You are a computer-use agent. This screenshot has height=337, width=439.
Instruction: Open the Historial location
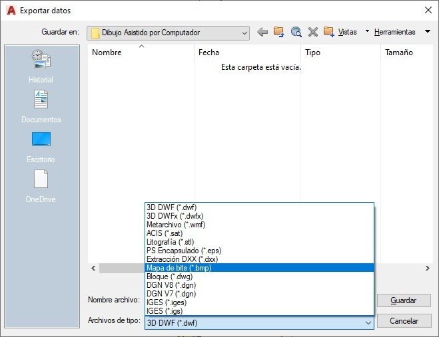click(x=41, y=66)
